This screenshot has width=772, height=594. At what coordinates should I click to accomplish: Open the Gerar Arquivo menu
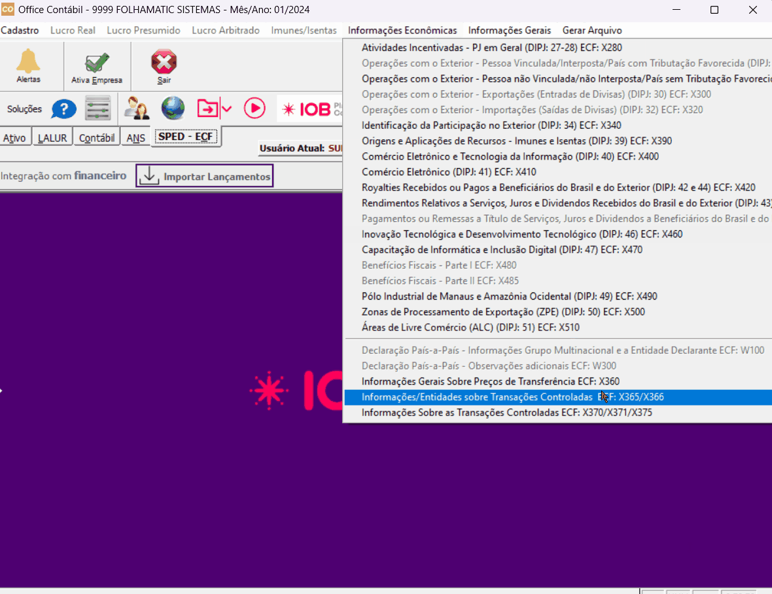pos(591,30)
